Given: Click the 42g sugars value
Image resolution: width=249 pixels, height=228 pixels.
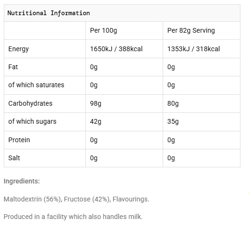Looking at the screenshot, I should click(x=96, y=122).
